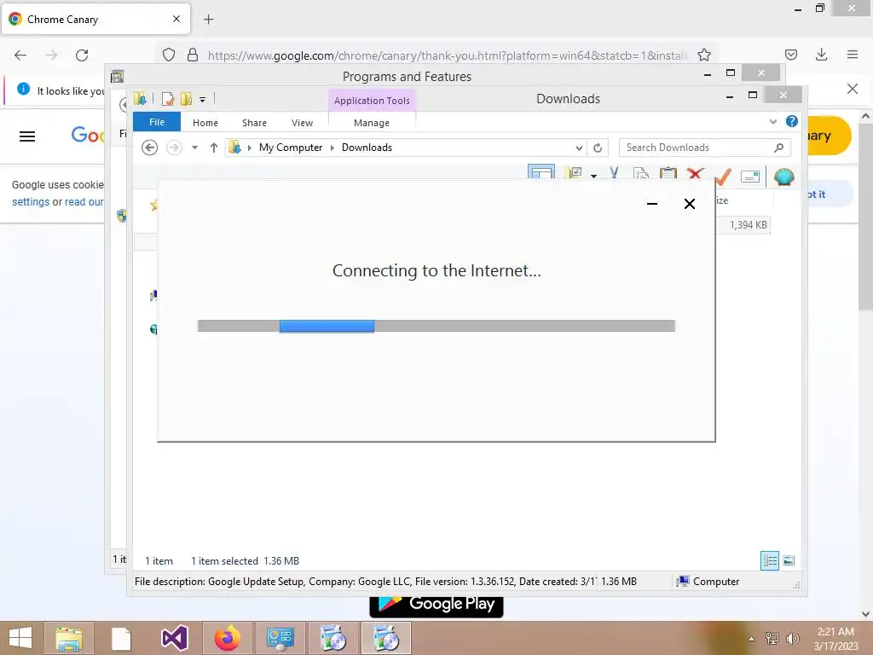
Task: Click the search magnifier in Search Downloads
Action: point(778,148)
